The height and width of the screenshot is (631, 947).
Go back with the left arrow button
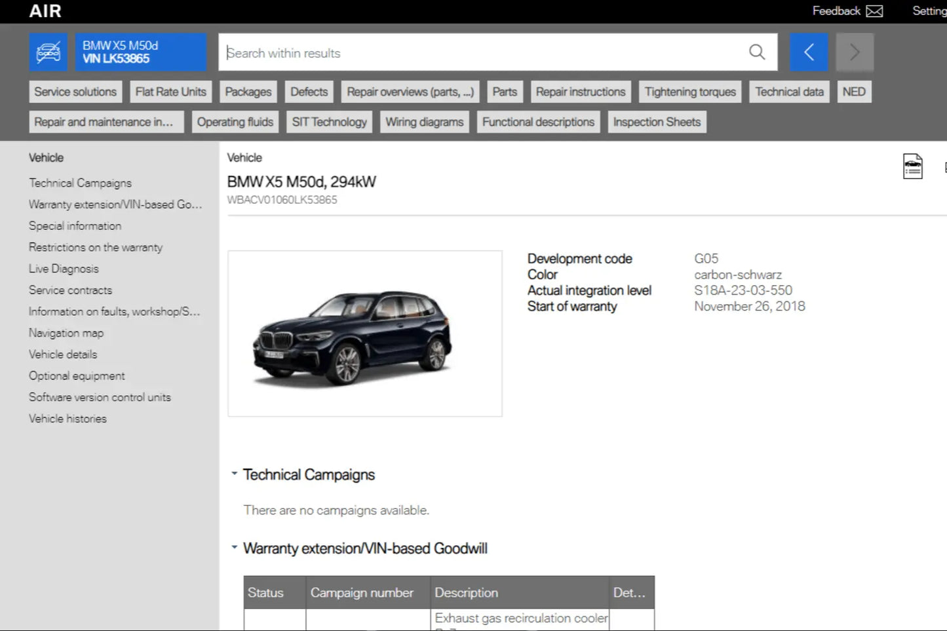pos(809,52)
